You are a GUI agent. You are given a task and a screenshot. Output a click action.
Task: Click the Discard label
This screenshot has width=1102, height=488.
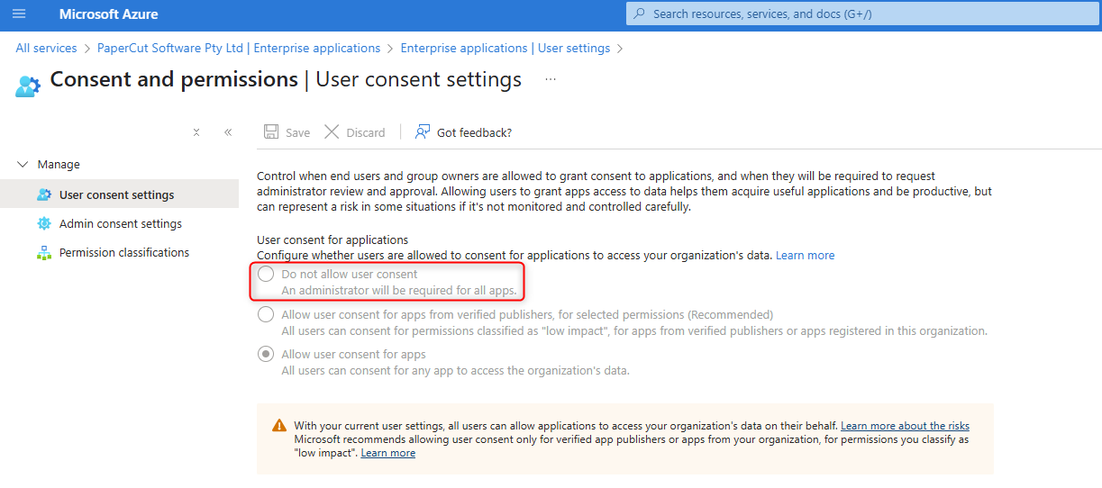(366, 133)
